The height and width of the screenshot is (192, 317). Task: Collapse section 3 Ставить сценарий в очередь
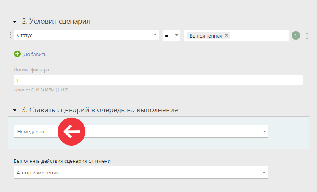[14, 110]
